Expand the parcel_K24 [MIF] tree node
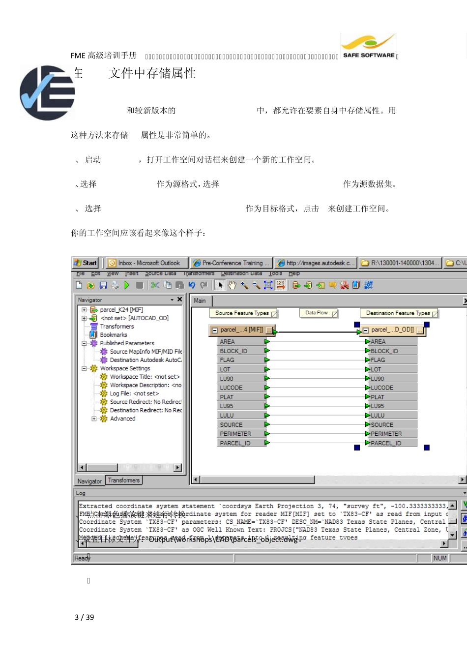 (x=84, y=310)
